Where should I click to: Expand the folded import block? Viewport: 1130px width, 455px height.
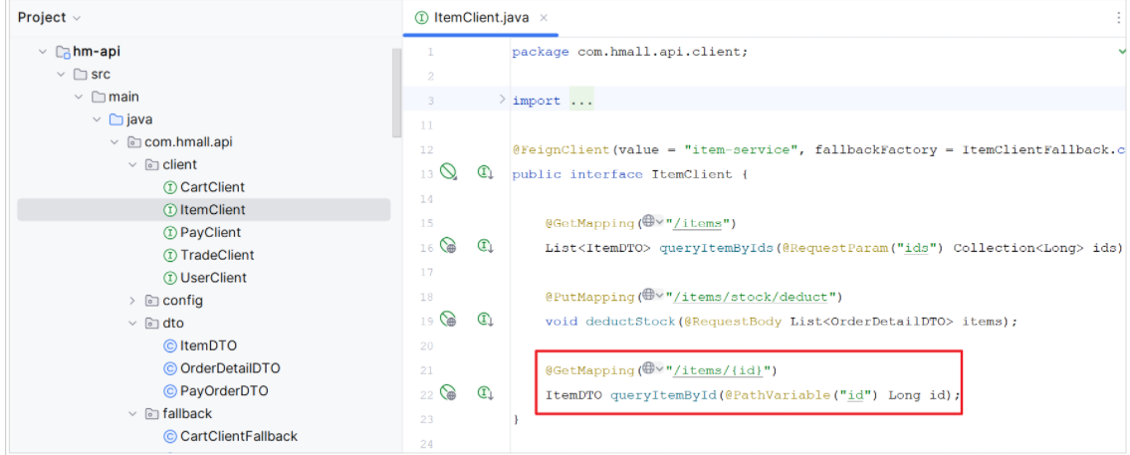(503, 100)
